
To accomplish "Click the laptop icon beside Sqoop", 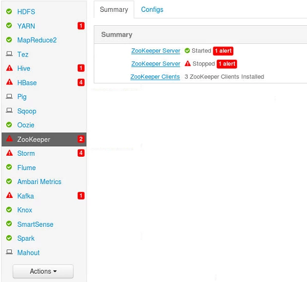I will pyautogui.click(x=9, y=110).
